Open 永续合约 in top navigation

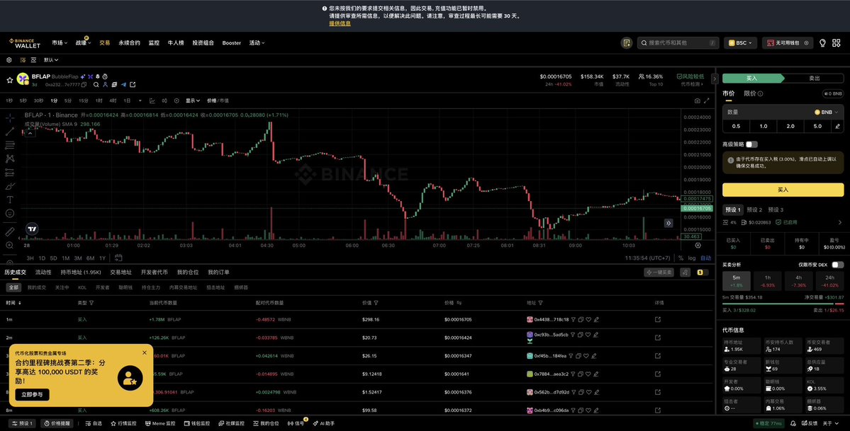click(x=129, y=42)
